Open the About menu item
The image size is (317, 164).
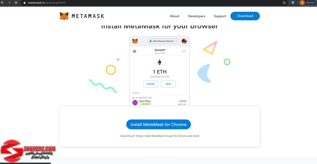(175, 16)
